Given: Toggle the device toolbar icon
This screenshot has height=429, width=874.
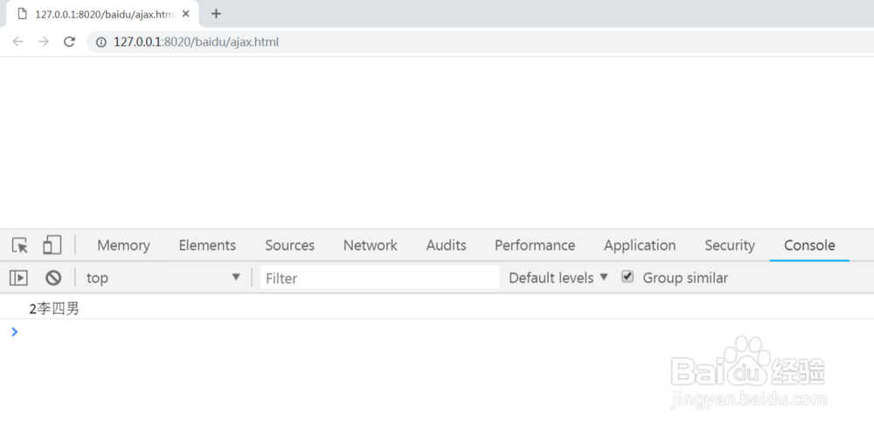Looking at the screenshot, I should 52,246.
